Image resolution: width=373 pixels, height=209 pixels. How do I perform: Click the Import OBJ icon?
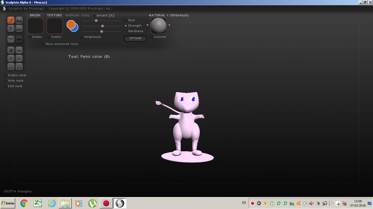tap(11, 58)
